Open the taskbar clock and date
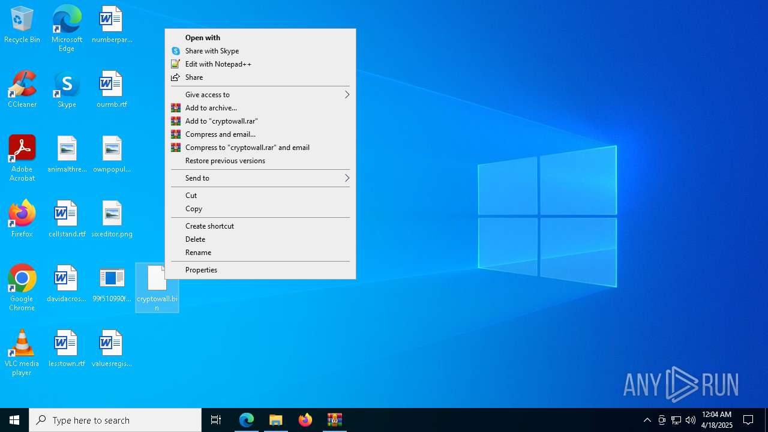The width and height of the screenshot is (768, 432). click(717, 420)
